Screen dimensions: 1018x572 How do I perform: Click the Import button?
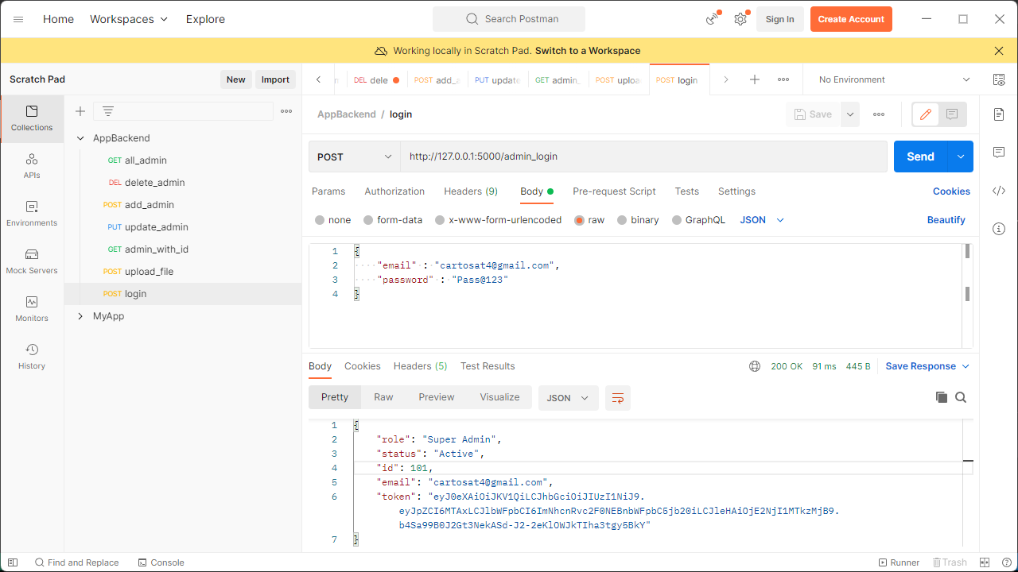click(x=275, y=79)
